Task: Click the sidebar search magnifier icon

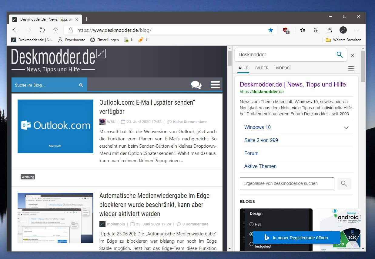Action: click(x=340, y=55)
